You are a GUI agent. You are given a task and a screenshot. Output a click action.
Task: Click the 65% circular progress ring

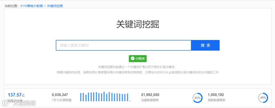coord(198,98)
